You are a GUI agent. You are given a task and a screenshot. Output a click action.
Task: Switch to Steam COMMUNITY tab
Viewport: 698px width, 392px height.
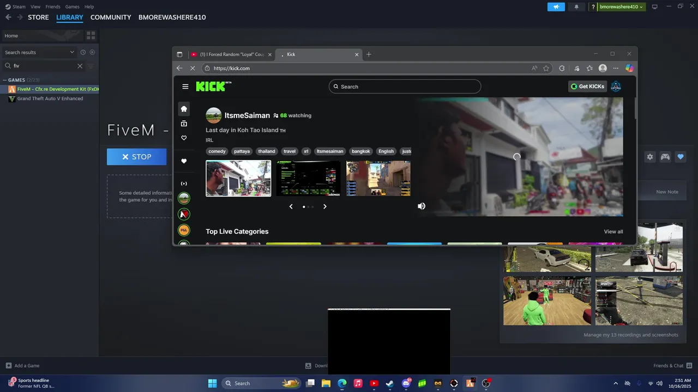[111, 17]
